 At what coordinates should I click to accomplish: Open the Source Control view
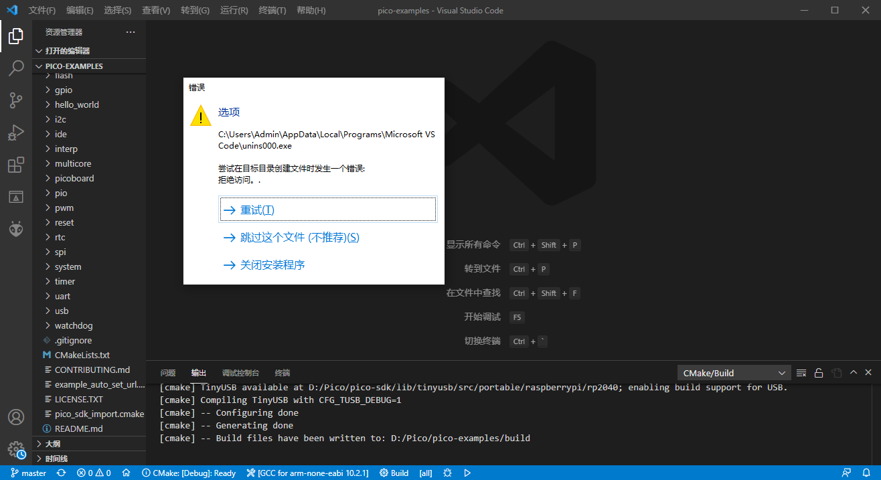(x=16, y=100)
